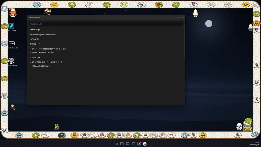
Task: Click the zawascript.dev window title bar text
Action: click(x=35, y=17)
